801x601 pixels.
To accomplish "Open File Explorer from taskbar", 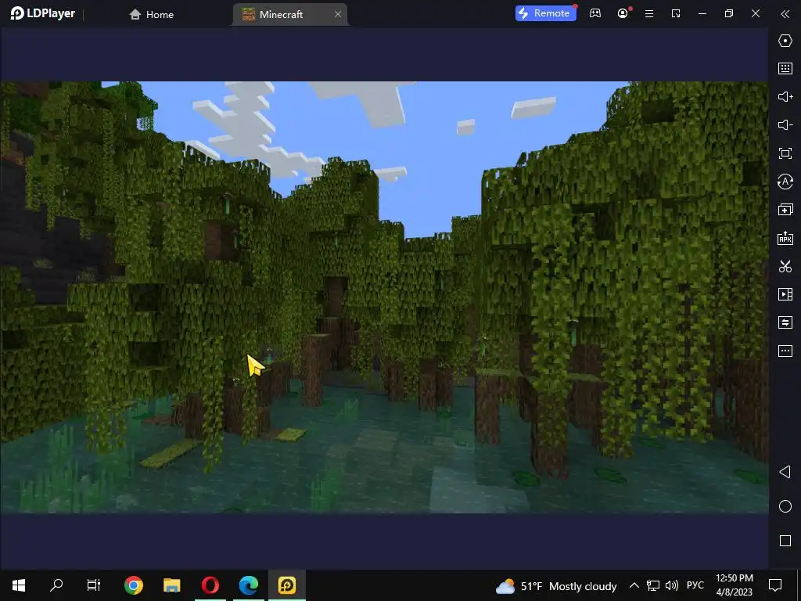I will click(x=171, y=585).
